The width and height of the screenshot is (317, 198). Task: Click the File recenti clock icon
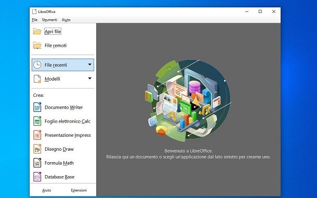tap(37, 65)
